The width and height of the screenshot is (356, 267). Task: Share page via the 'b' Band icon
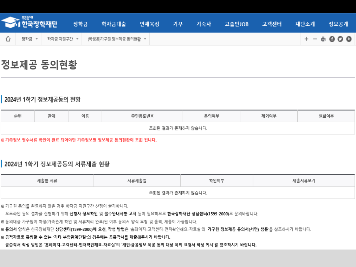(349, 39)
